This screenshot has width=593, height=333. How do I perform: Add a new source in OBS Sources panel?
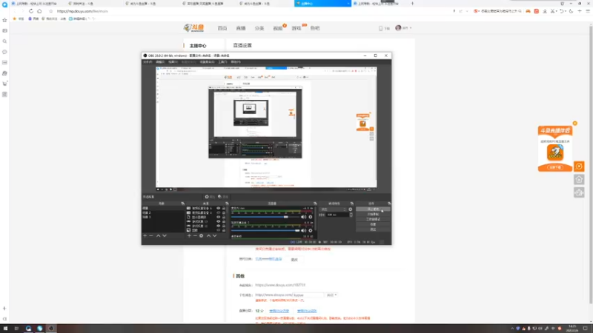[x=189, y=235]
